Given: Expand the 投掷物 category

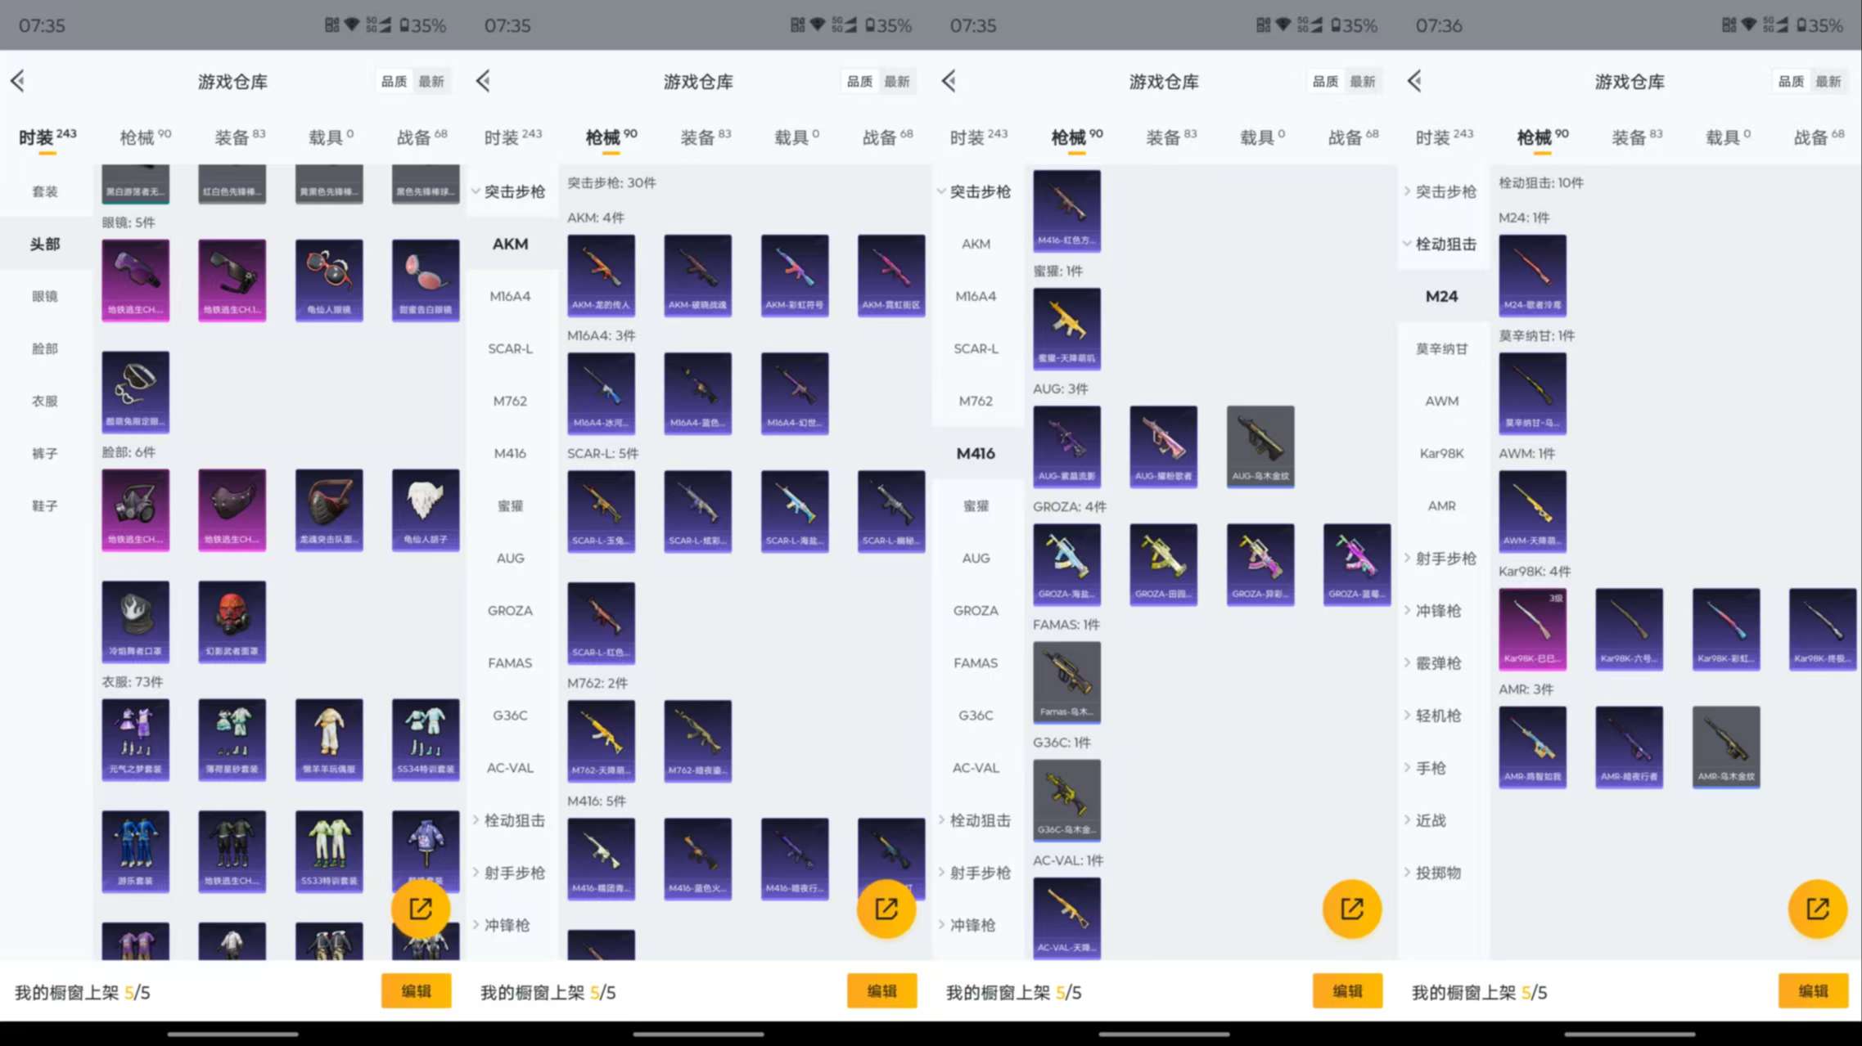Looking at the screenshot, I should [1434, 873].
